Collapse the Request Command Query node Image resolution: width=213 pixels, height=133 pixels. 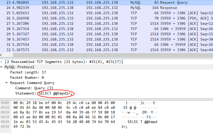pos(7,83)
